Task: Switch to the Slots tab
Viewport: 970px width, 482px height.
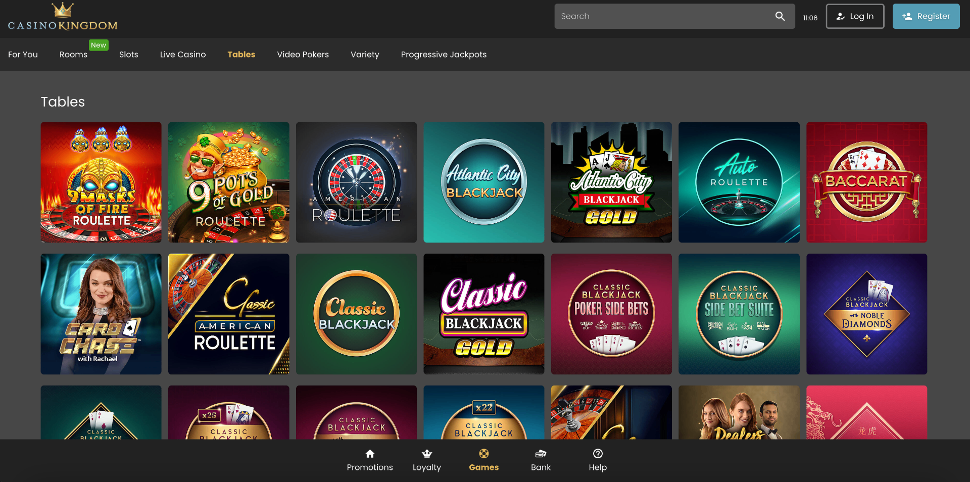Action: point(128,55)
